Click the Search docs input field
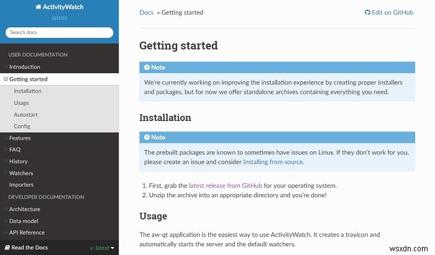 point(60,32)
